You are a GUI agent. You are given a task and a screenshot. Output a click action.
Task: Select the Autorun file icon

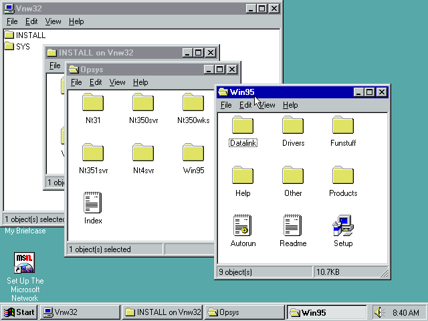[x=243, y=226]
